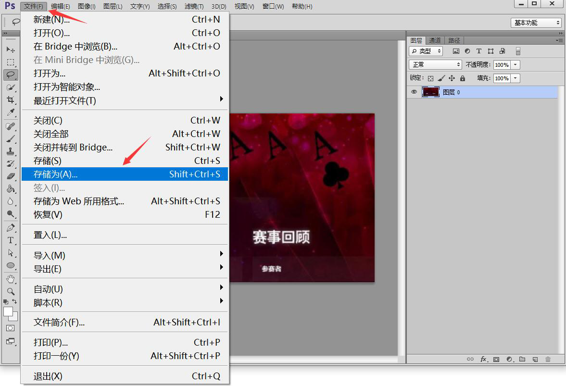Click the background color swatch
Viewport: 566px width, 386px height.
tap(14, 317)
